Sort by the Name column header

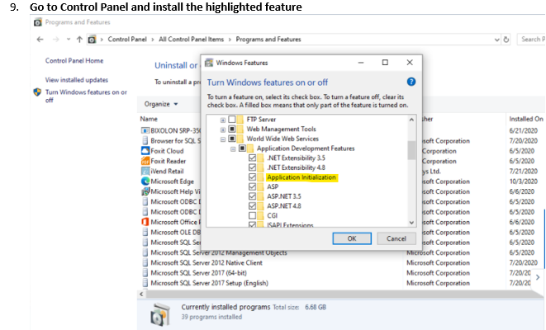tap(149, 119)
